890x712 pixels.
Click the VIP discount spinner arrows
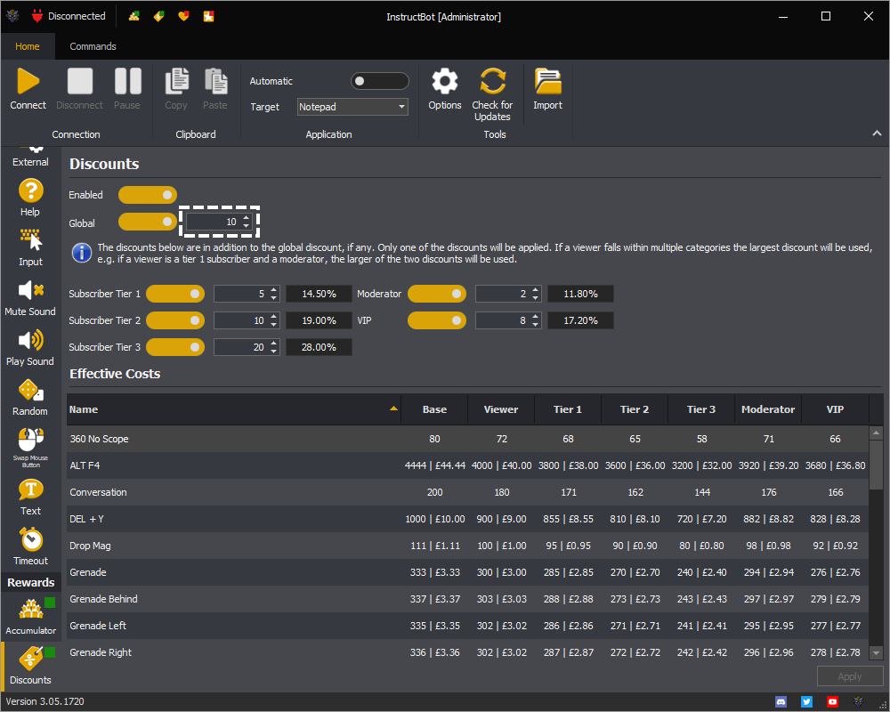536,320
